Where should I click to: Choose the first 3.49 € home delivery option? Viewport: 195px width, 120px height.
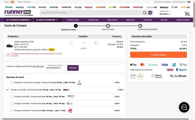pos(12,97)
